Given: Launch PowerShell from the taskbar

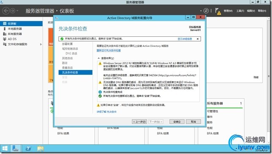Looking at the screenshot, I should pyautogui.click(x=28, y=148).
